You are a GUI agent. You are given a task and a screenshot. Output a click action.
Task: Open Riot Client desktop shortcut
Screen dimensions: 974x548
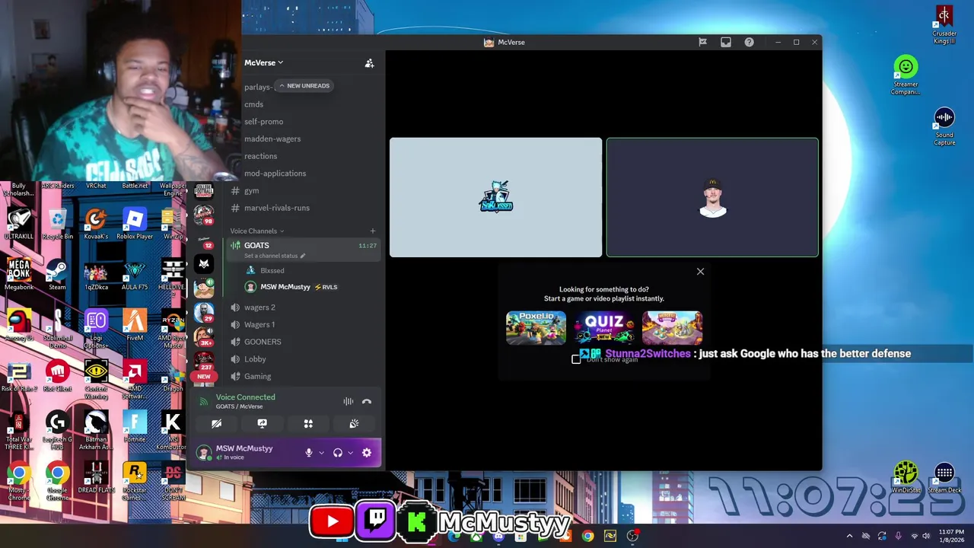point(57,375)
